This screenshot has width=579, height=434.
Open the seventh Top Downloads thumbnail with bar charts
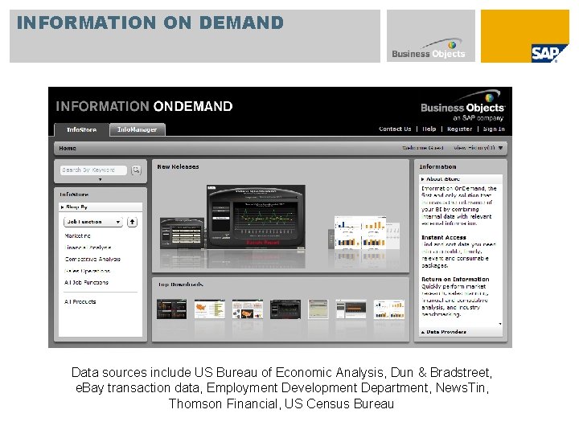point(389,309)
